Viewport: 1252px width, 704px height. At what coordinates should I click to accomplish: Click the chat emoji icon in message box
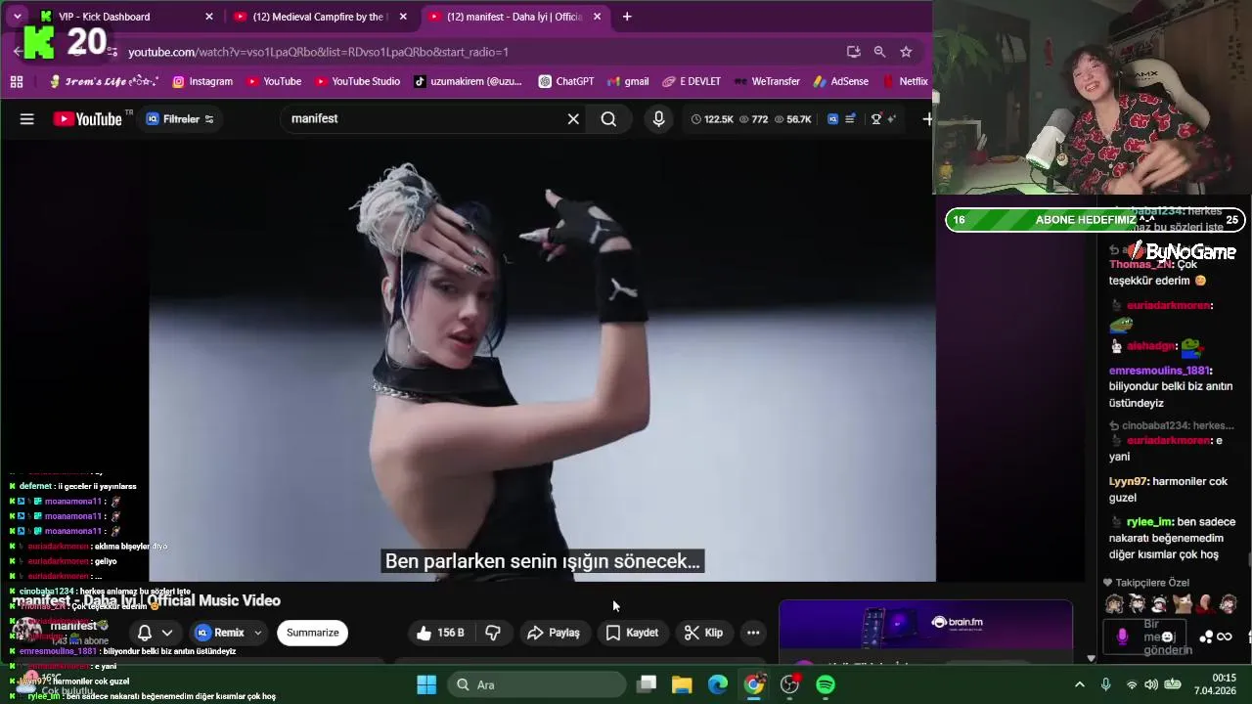coord(1167,637)
